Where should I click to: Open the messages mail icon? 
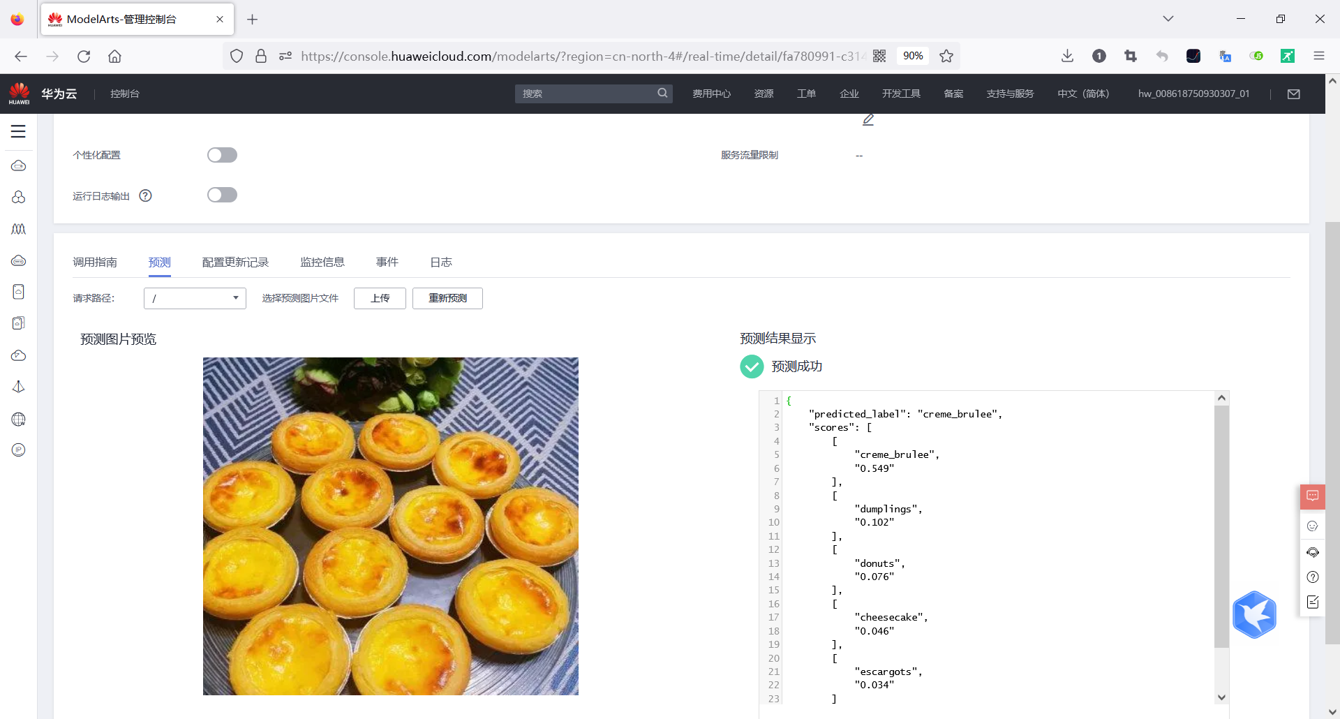pos(1293,94)
